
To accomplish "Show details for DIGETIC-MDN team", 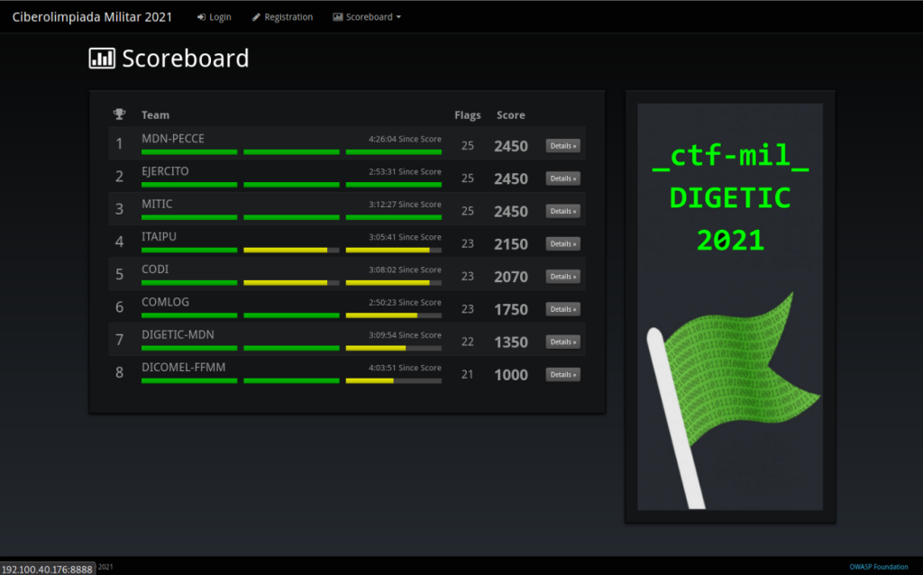I will point(562,342).
